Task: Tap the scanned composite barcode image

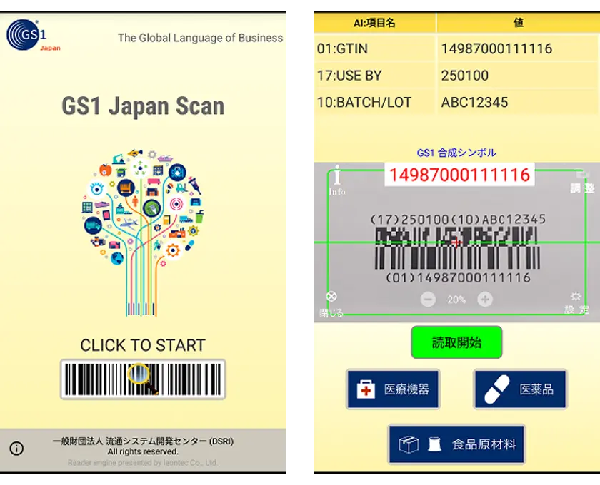Action: [x=457, y=247]
